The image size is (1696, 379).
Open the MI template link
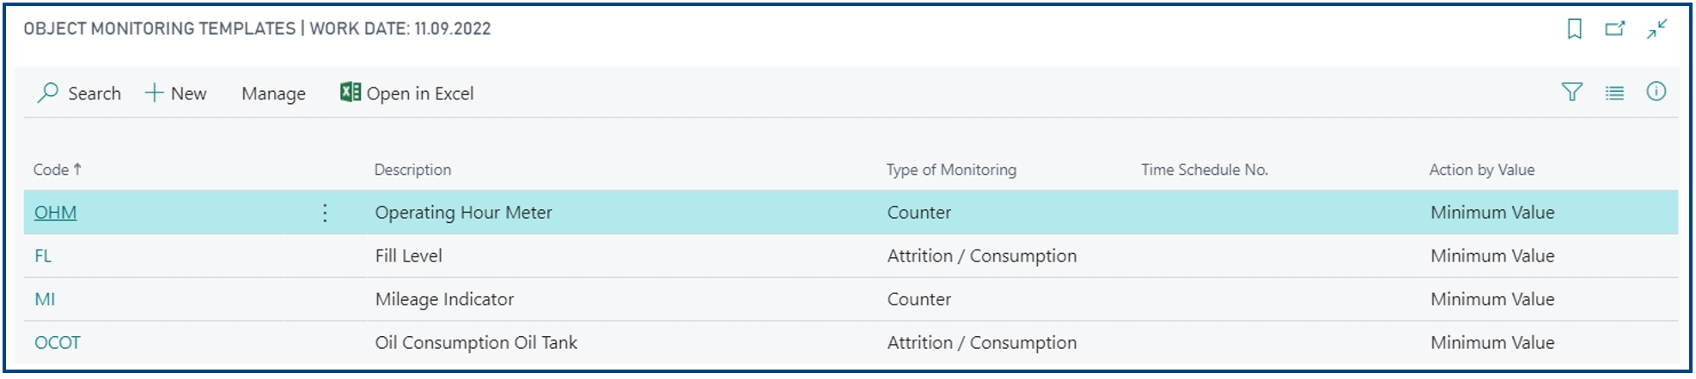click(45, 299)
